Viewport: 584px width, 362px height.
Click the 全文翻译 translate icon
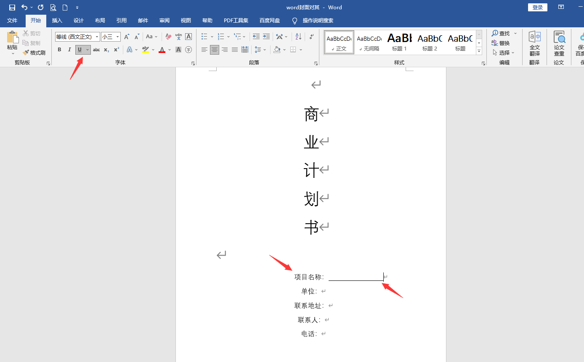coord(535,43)
